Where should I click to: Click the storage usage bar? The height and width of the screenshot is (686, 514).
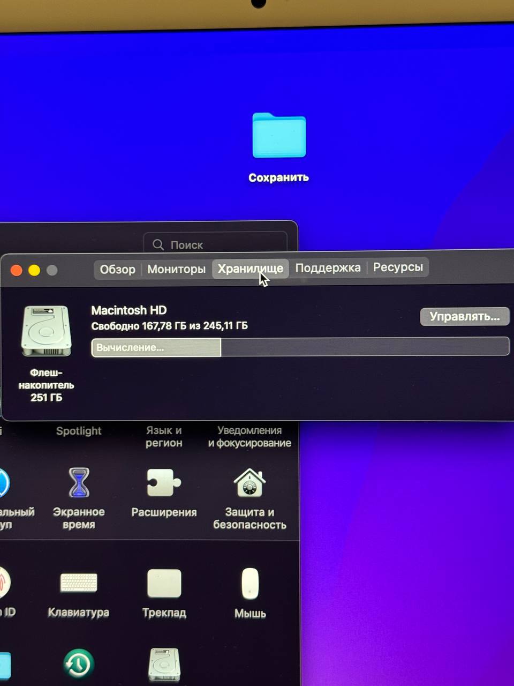300,347
